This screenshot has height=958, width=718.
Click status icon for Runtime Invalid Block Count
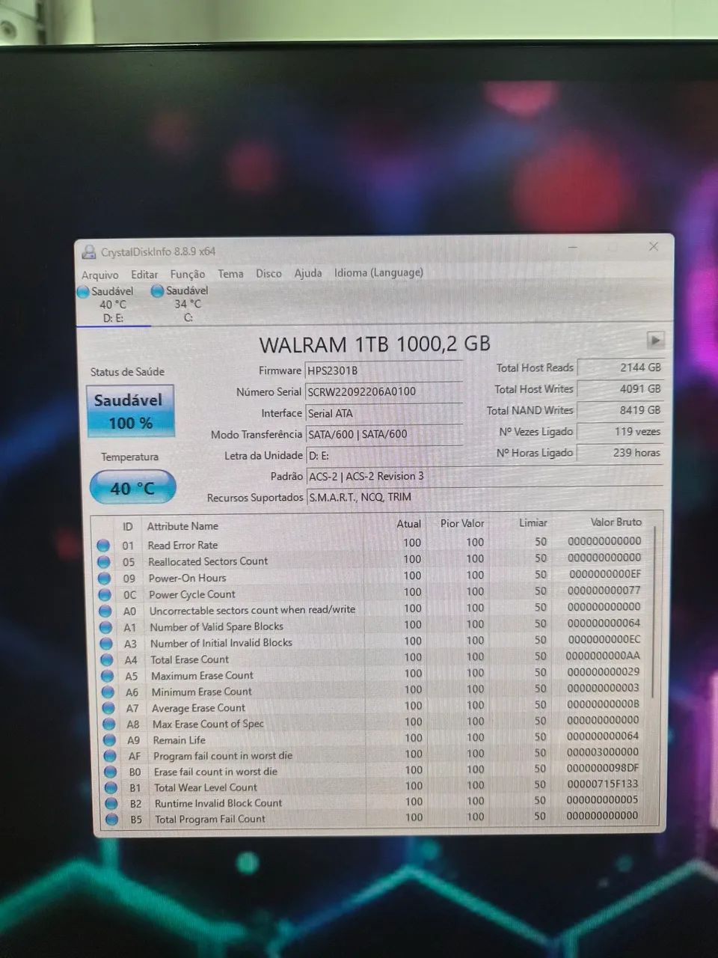pos(111,803)
